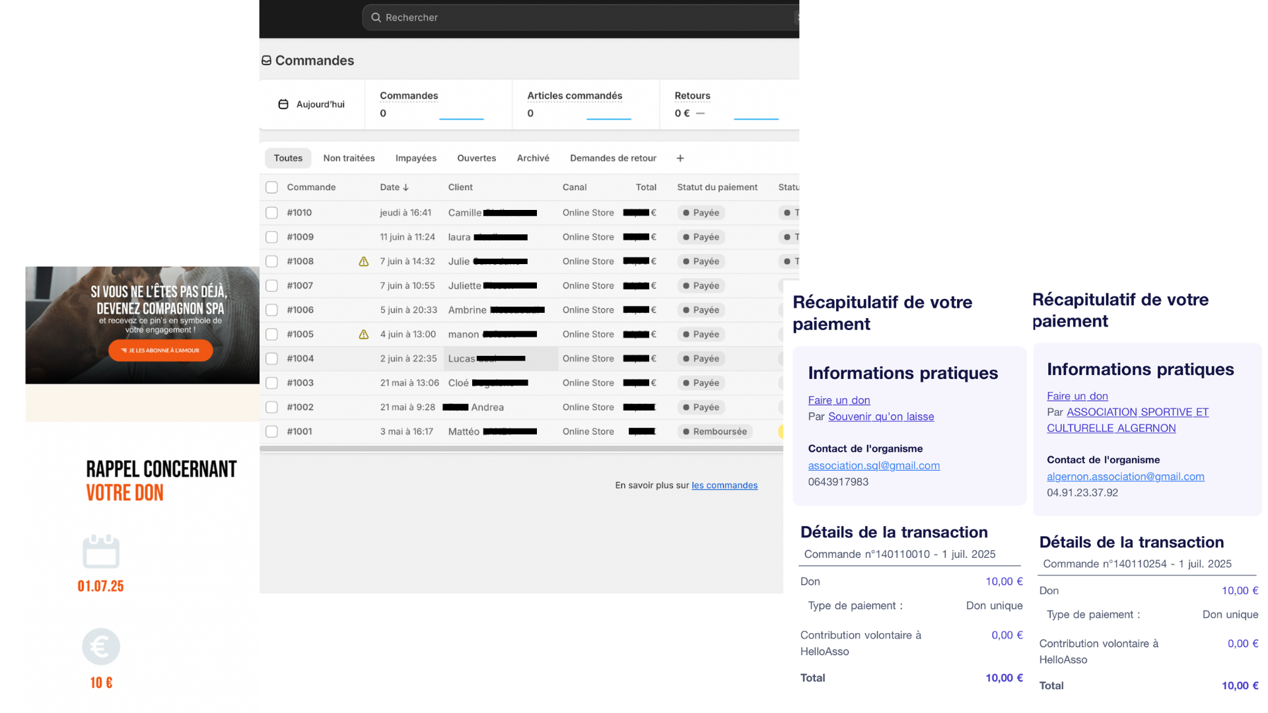
Task: Click the search magnifier icon
Action: pyautogui.click(x=376, y=18)
